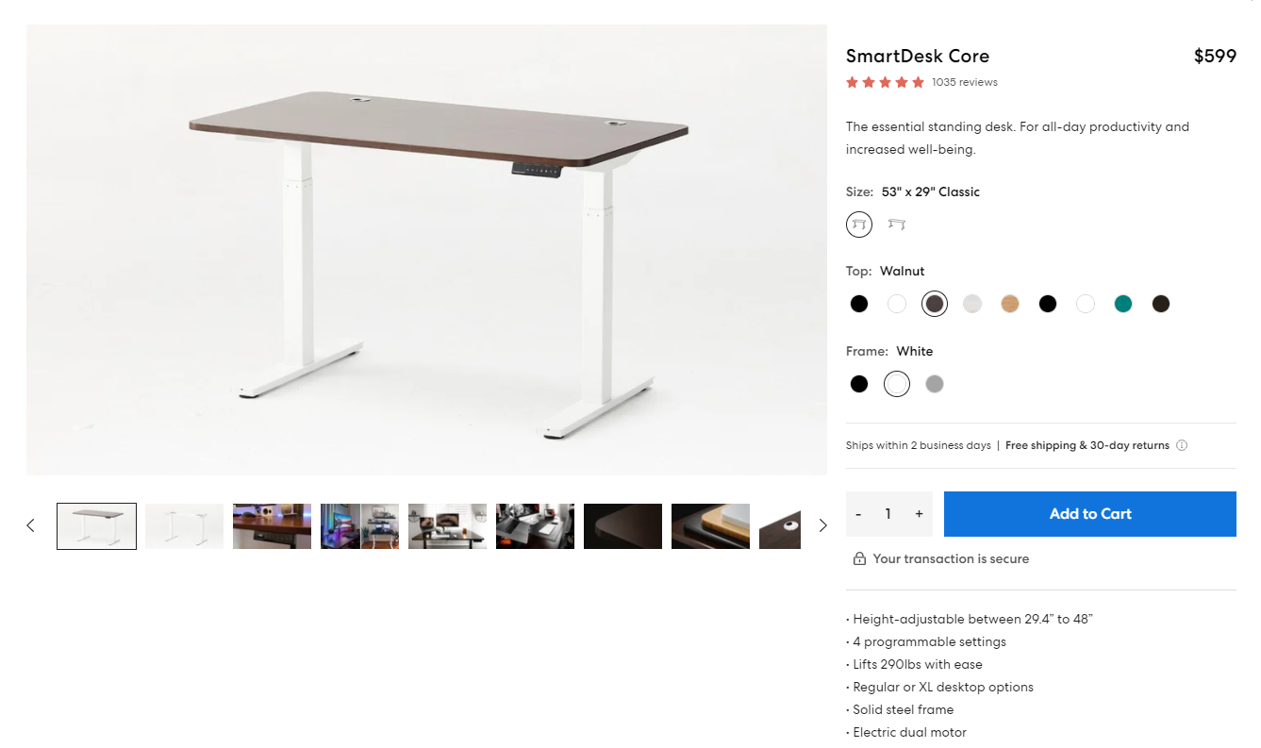Choose the black frame color
Viewport: 1261px width, 748px height.
(x=858, y=384)
